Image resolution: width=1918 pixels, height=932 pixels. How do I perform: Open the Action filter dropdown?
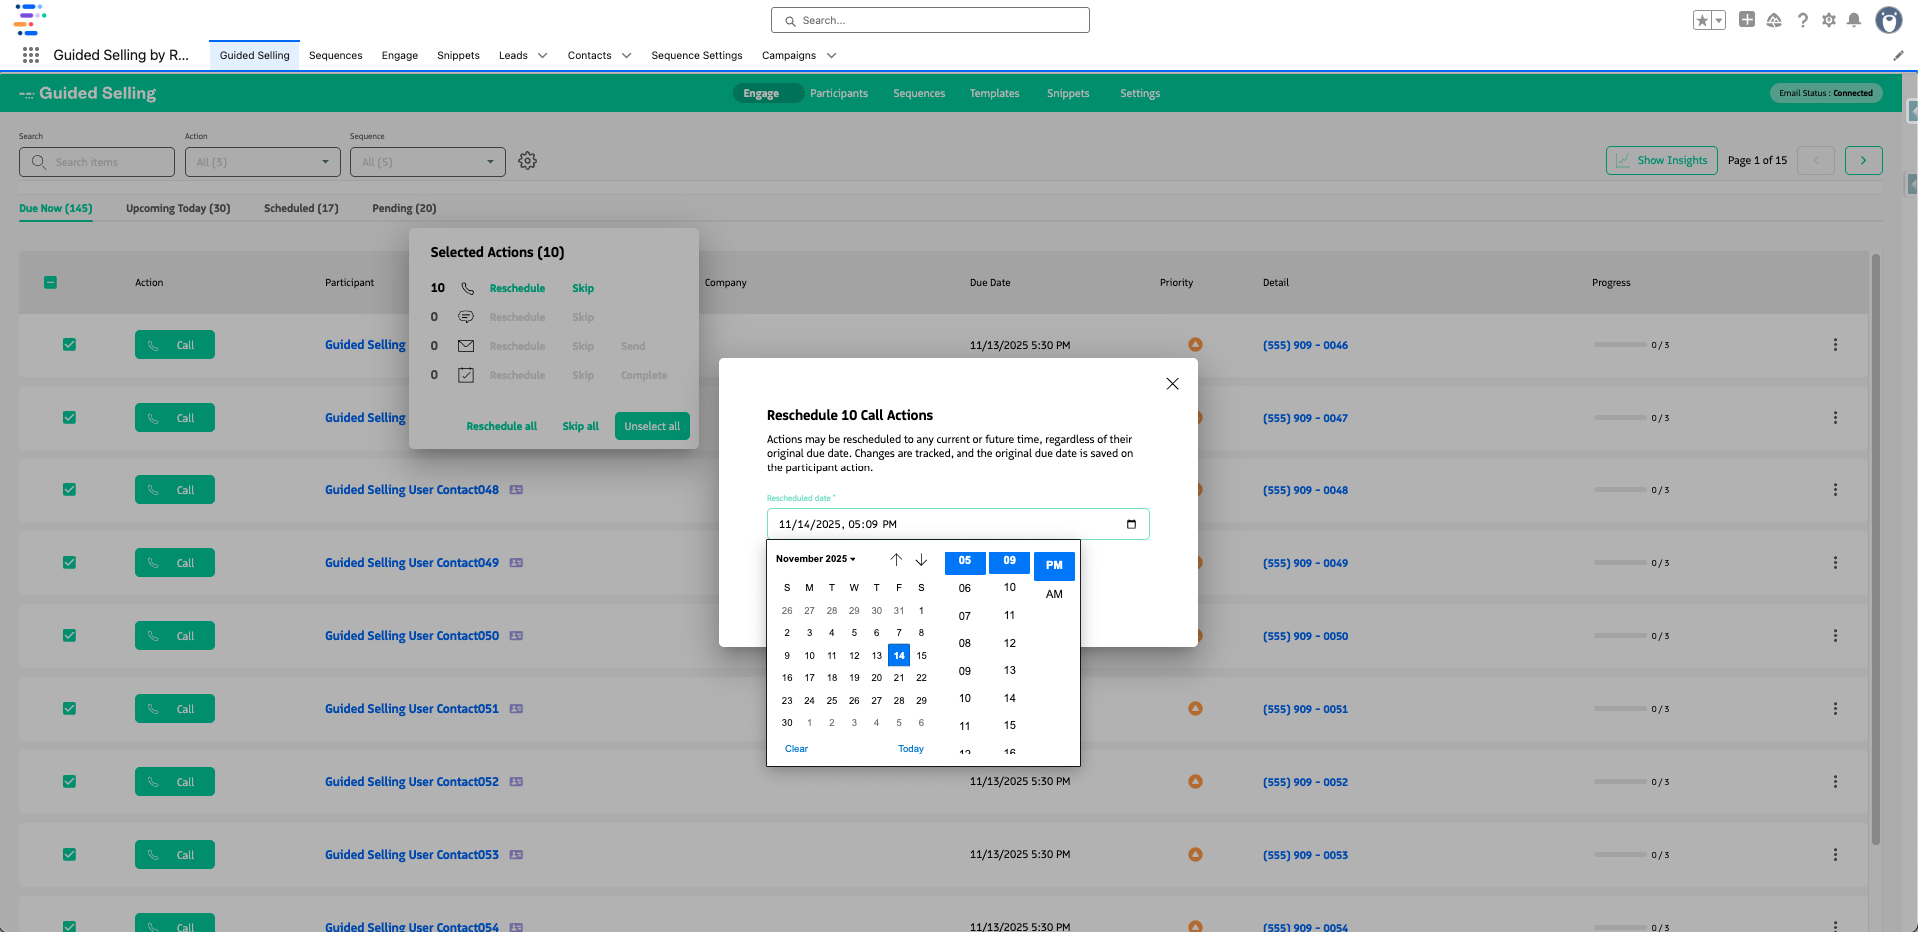click(262, 162)
